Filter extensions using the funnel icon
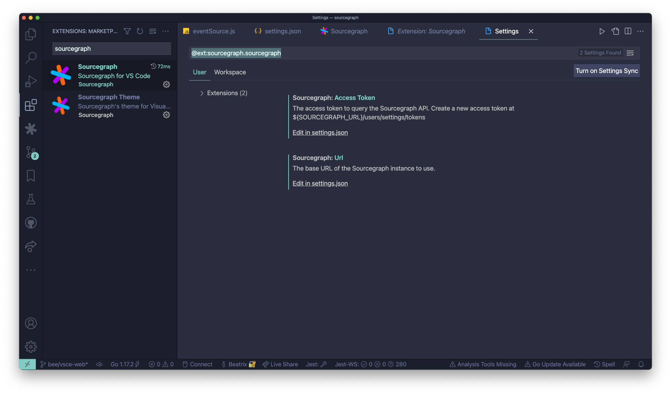671x395 pixels. point(127,31)
